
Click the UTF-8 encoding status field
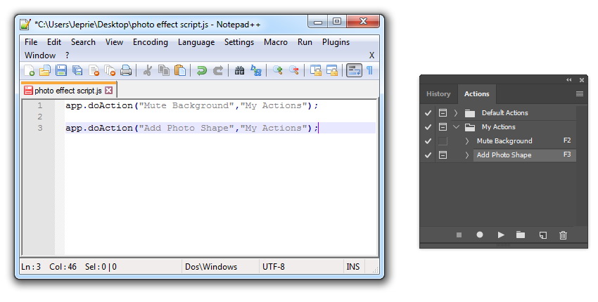[x=274, y=267]
